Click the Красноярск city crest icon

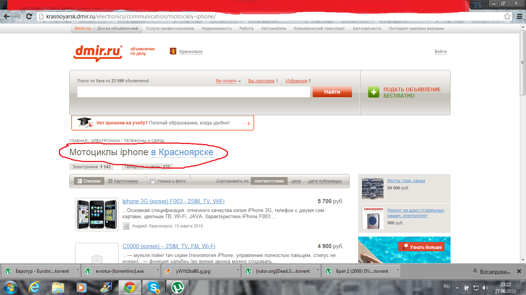pos(173,51)
